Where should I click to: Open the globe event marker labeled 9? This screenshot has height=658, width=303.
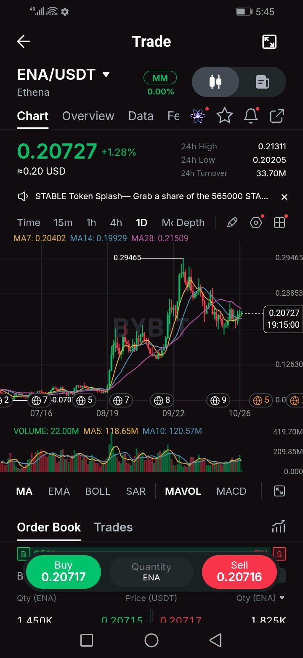coord(219,400)
